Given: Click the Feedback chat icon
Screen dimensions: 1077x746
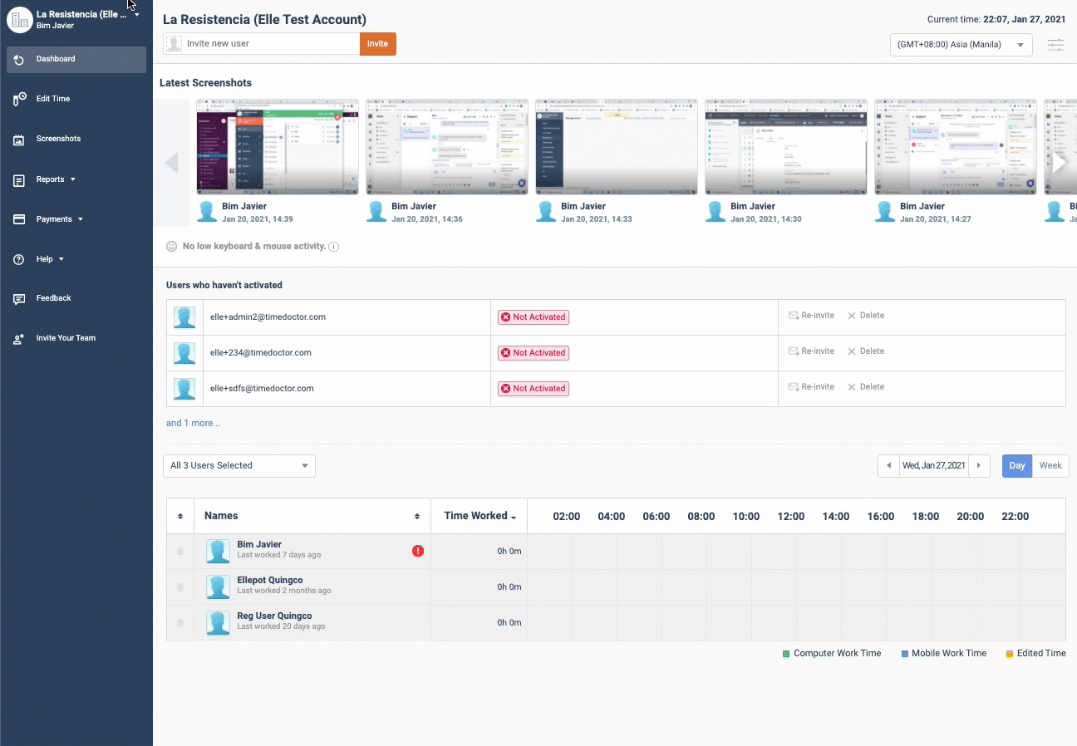Looking at the screenshot, I should click(19, 299).
